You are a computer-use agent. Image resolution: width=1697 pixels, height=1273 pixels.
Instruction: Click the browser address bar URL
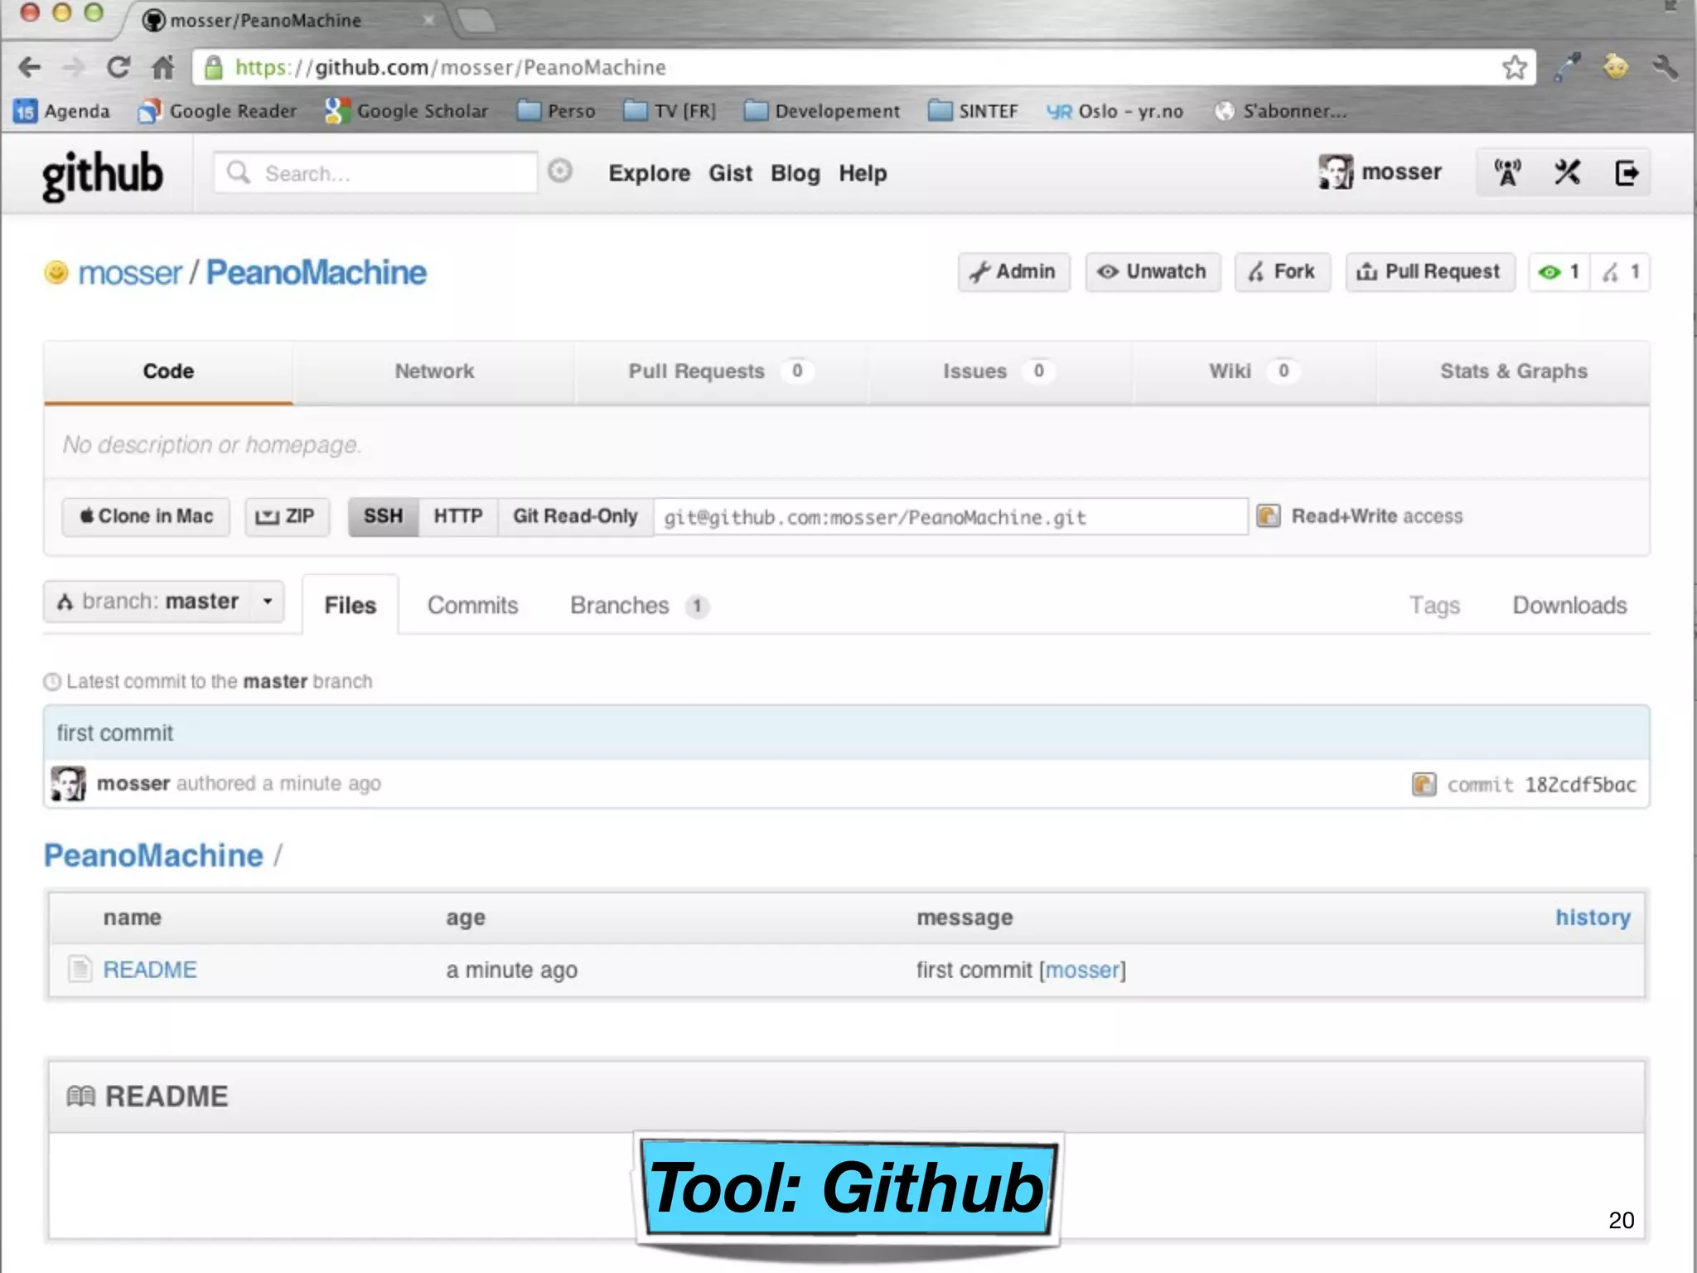point(862,67)
